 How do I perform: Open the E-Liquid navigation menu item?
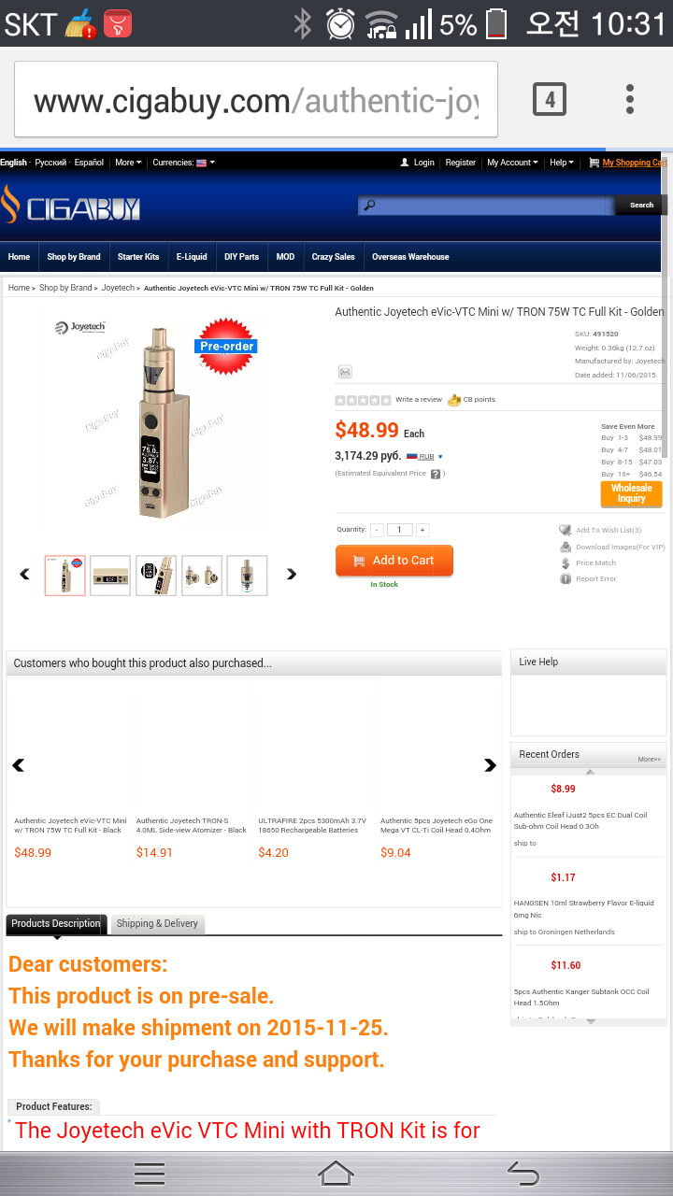192,257
